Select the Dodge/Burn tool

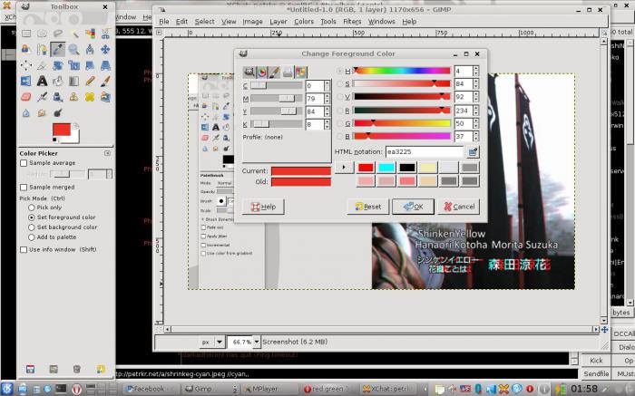[58, 112]
